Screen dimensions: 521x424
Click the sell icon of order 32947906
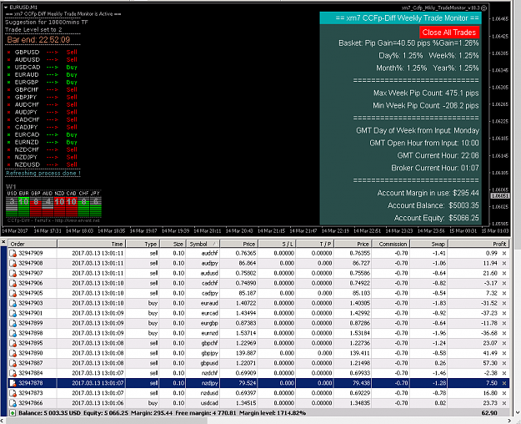pos(13,284)
